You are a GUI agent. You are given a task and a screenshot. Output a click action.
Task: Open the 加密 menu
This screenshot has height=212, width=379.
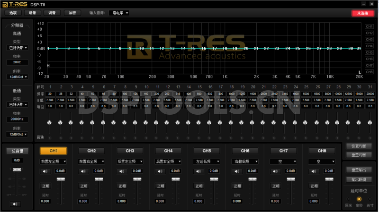pos(72,13)
